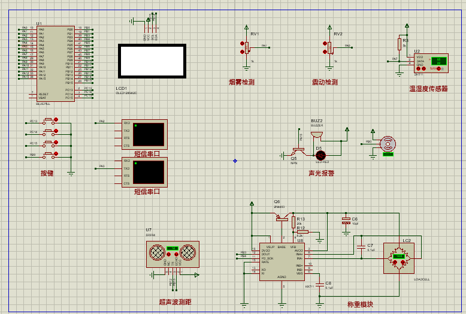The image size is (466, 314).
Task: Increase RV2 with its upper red arrow
Action: (x=325, y=44)
